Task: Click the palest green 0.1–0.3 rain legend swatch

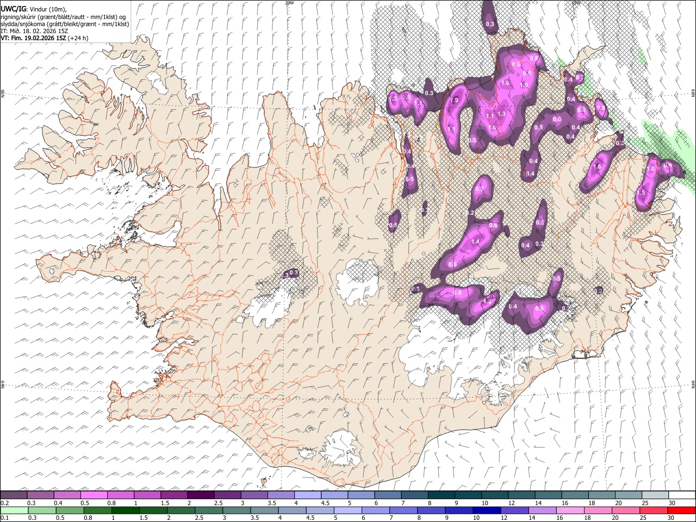Action: pyautogui.click(x=14, y=511)
